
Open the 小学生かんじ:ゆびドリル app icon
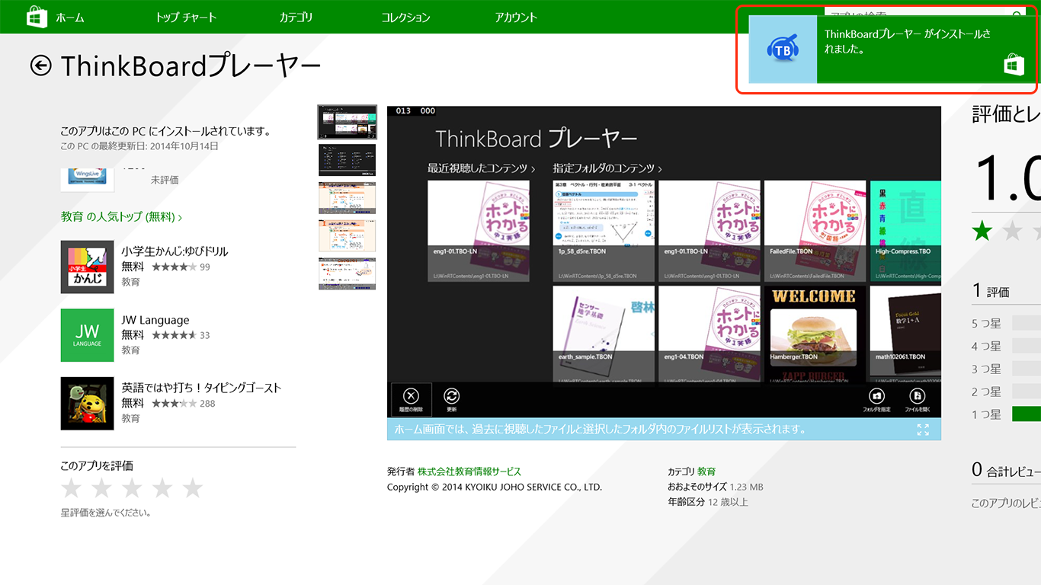click(x=88, y=267)
